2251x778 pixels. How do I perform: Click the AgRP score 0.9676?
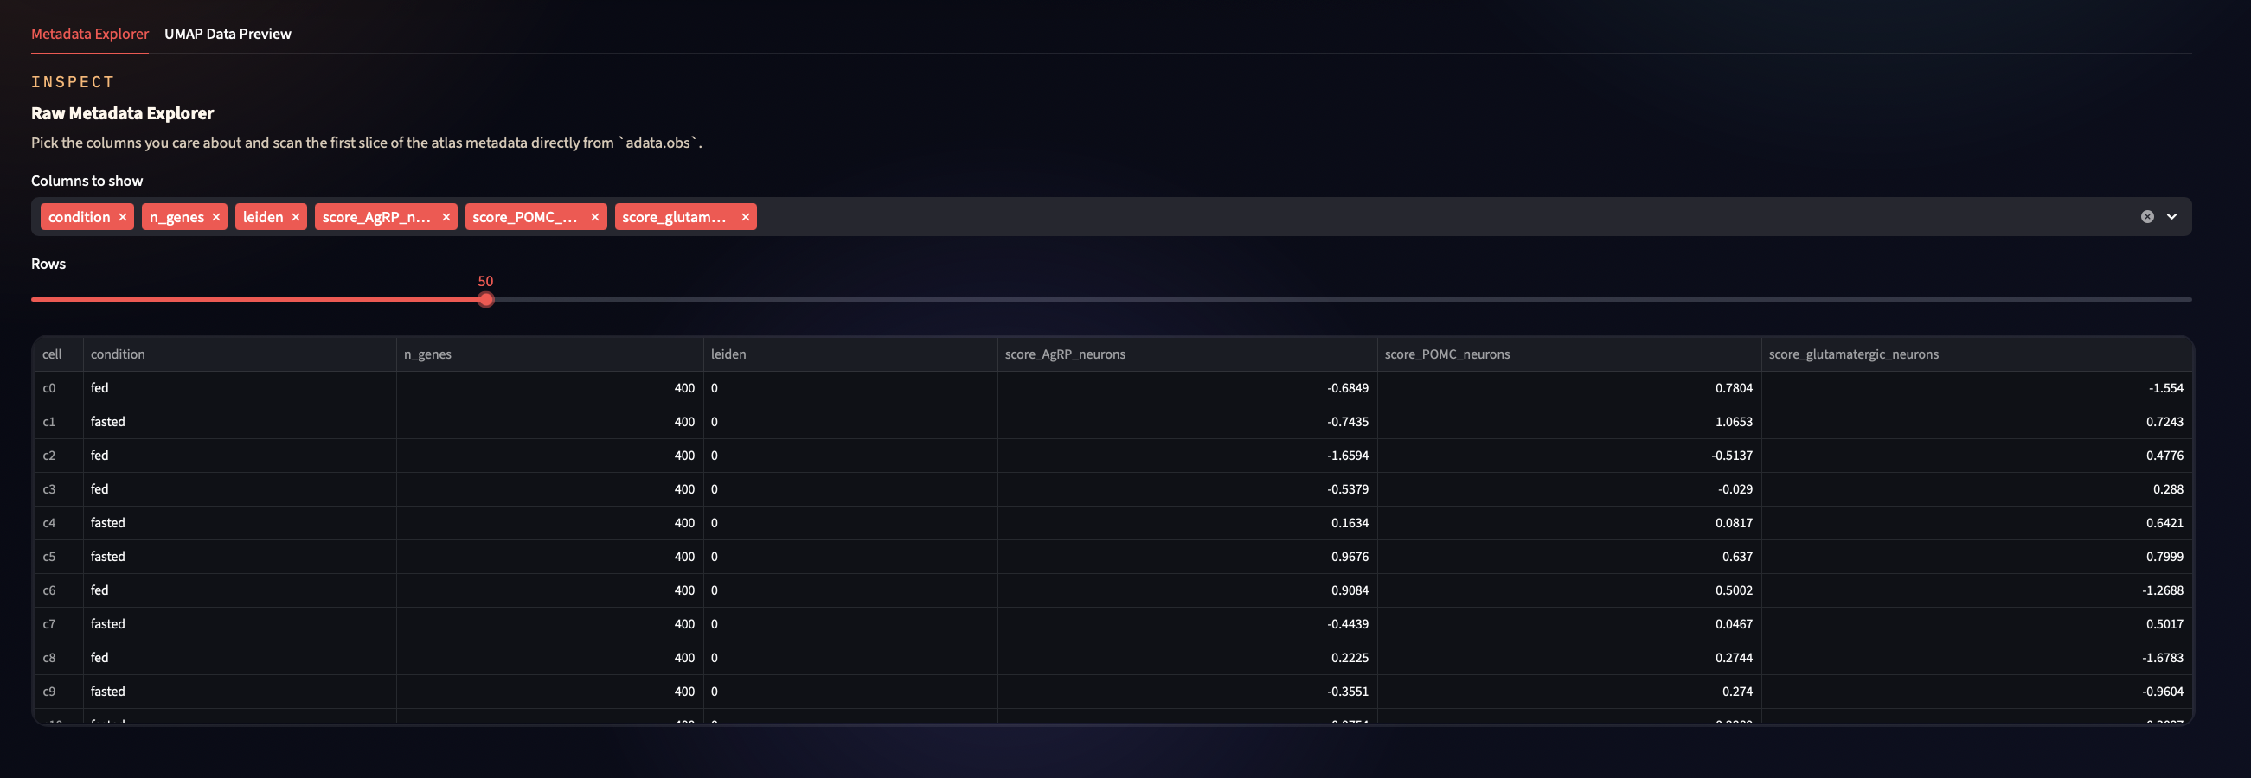click(1188, 557)
